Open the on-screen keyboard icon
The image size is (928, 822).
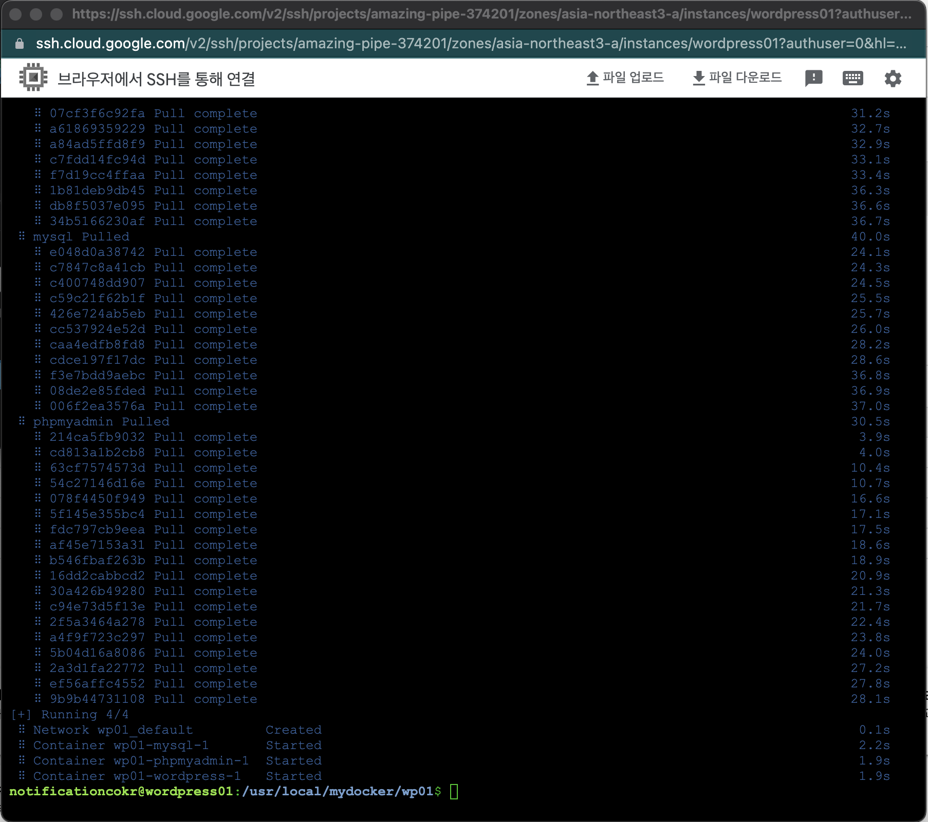point(853,78)
